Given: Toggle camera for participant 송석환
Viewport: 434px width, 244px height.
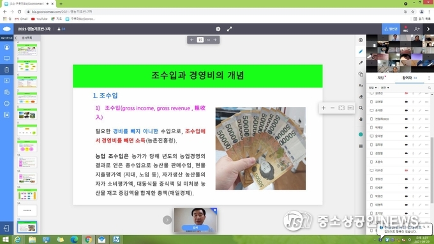Looking at the screenshot, I should tap(407, 110).
